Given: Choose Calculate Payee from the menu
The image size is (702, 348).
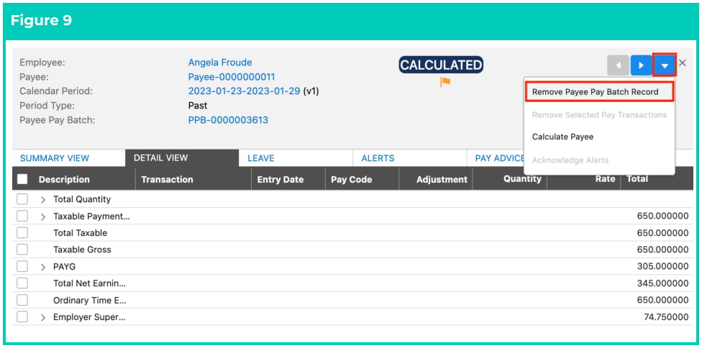Looking at the screenshot, I should tap(562, 137).
